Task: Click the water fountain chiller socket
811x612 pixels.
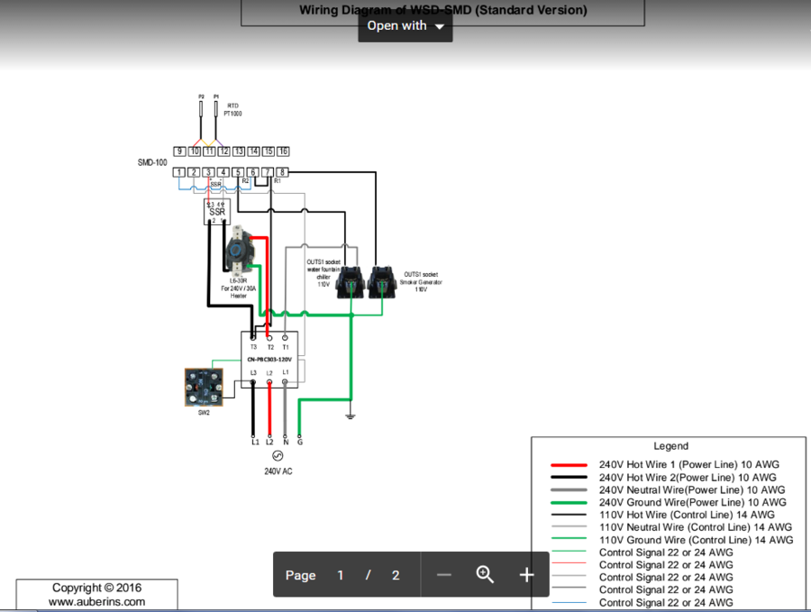Action: click(x=349, y=283)
